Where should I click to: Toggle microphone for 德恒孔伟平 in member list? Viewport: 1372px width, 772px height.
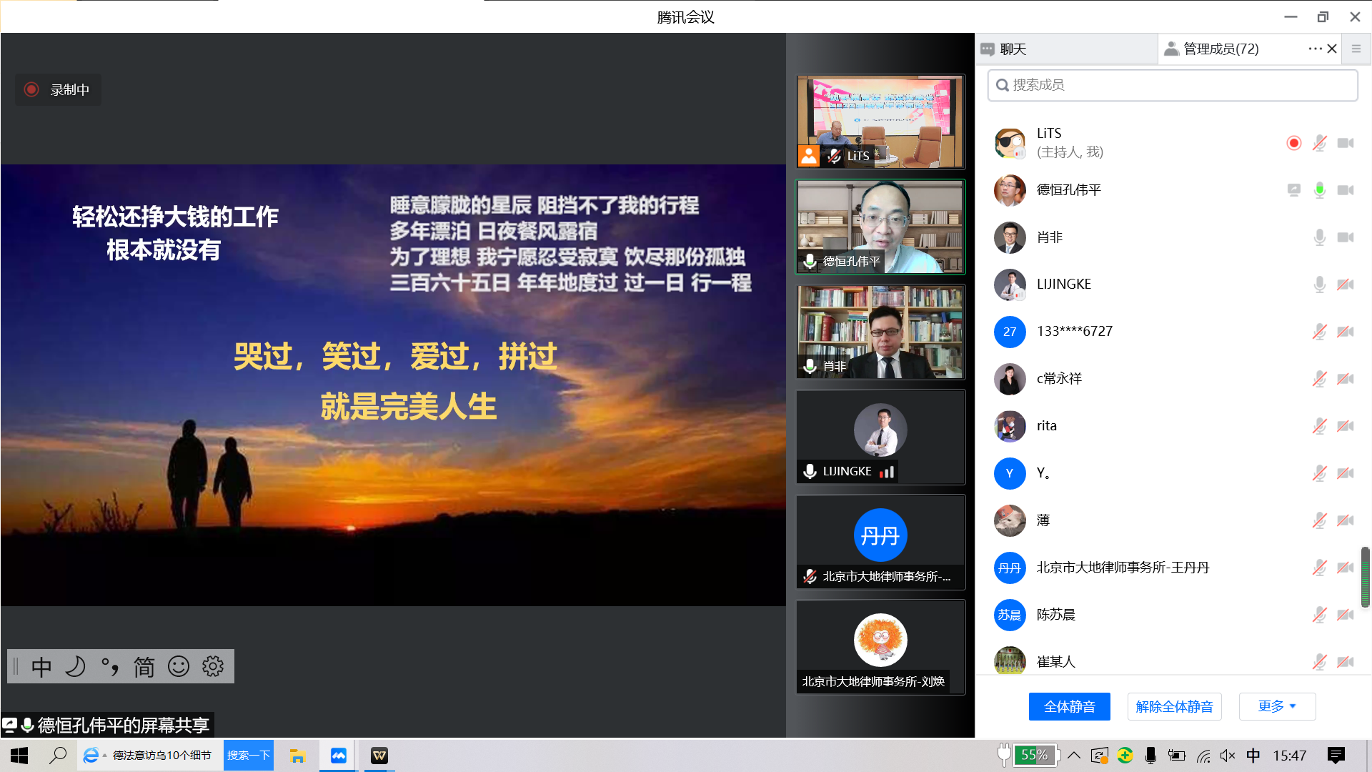[x=1319, y=190]
